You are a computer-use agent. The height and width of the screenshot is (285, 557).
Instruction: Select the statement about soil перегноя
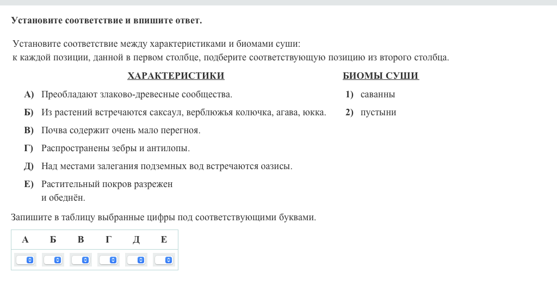121,131
